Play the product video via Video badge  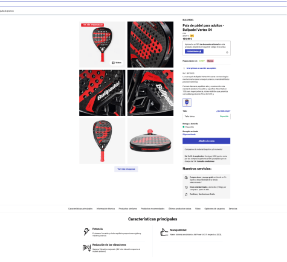[x=117, y=63]
